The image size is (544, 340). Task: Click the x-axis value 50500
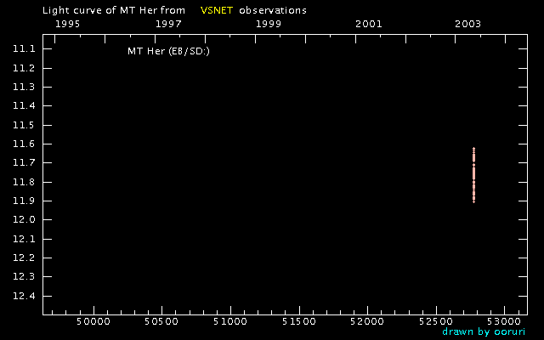[161, 321]
